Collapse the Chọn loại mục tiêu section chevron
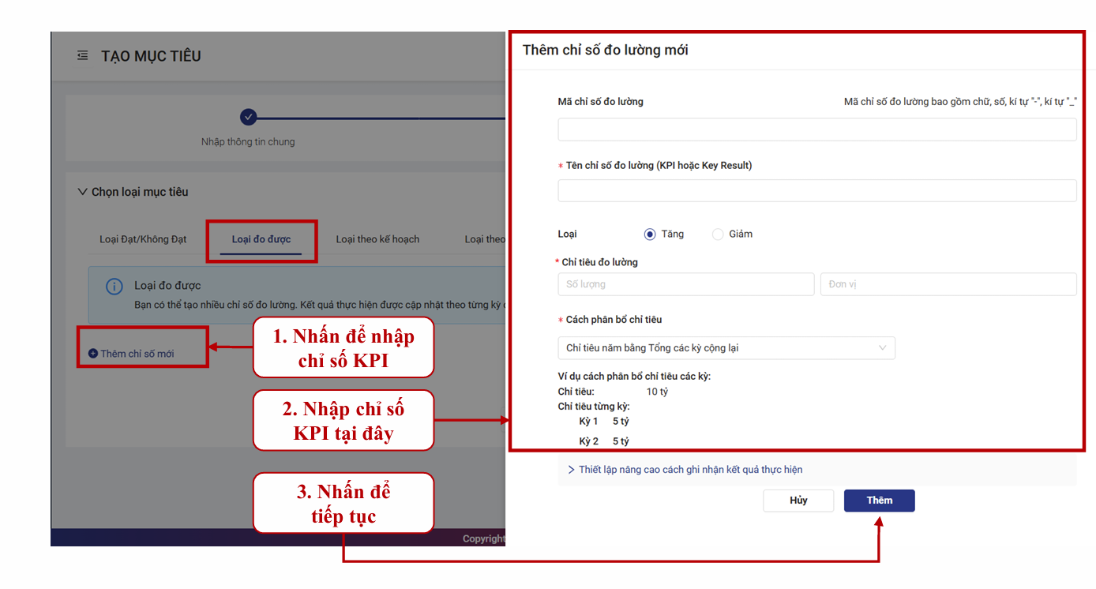The image size is (1096, 589). pyautogui.click(x=82, y=192)
